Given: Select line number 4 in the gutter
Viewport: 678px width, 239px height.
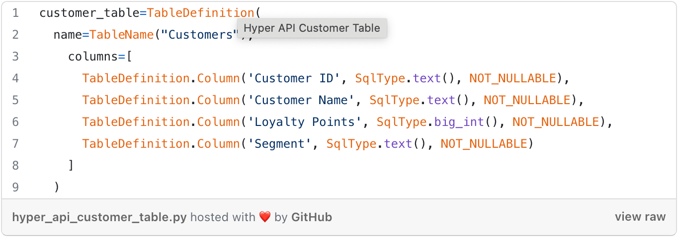Looking at the screenshot, I should click(15, 78).
